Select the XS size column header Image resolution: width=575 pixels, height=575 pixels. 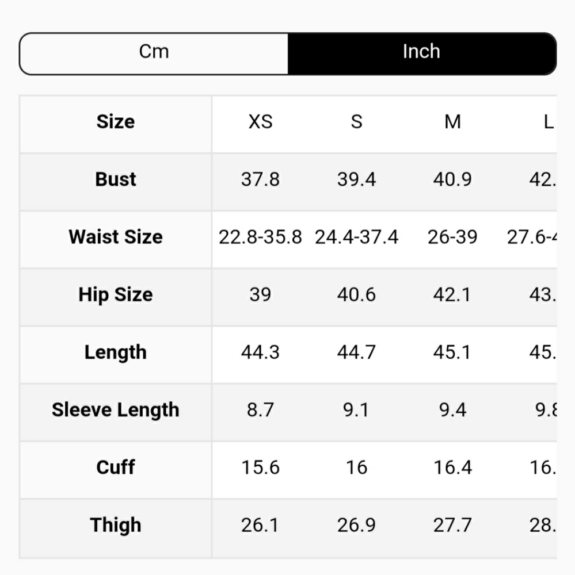pos(260,122)
